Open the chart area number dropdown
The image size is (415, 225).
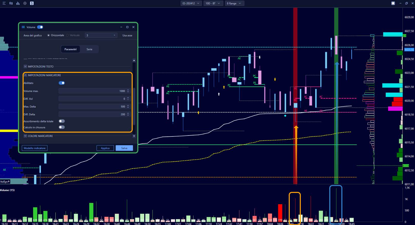click(x=101, y=35)
